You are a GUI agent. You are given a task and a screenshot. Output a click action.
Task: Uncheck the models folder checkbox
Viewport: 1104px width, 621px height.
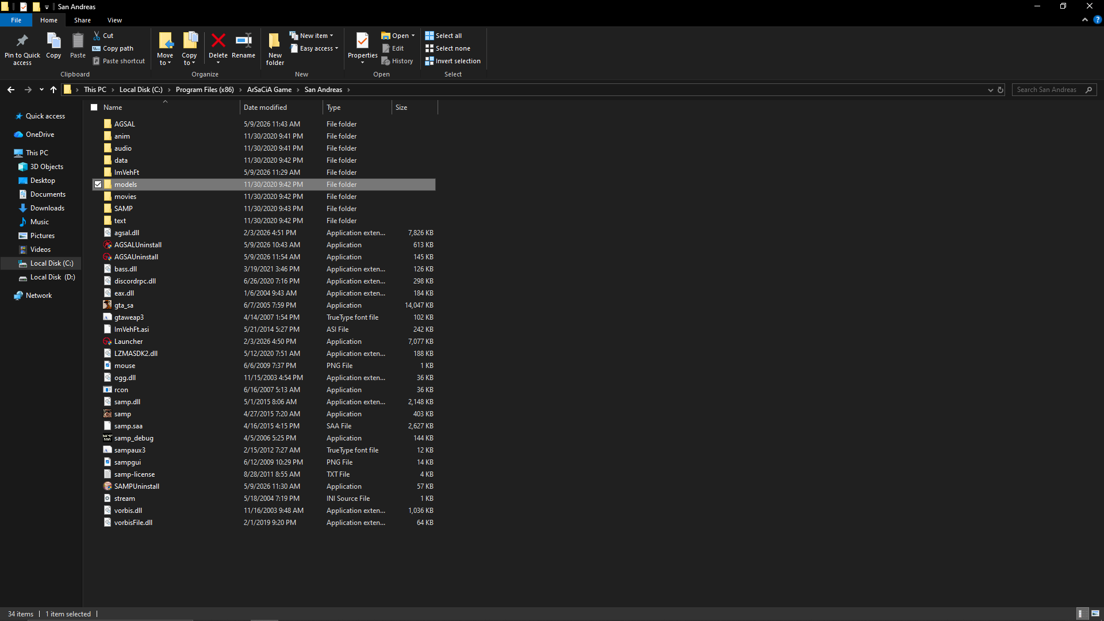(98, 185)
